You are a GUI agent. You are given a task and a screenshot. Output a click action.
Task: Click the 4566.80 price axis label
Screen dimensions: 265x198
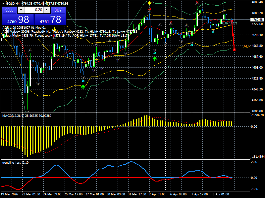(x=257, y=46)
